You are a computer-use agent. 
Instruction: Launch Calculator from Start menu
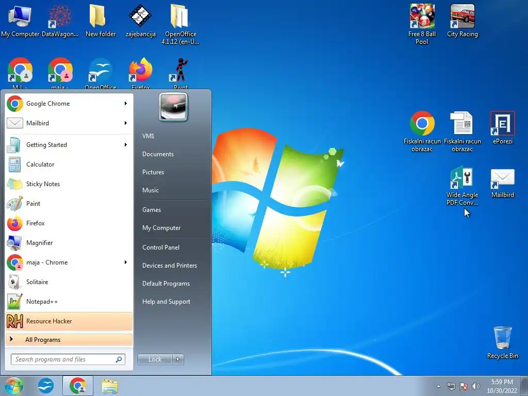coord(69,164)
